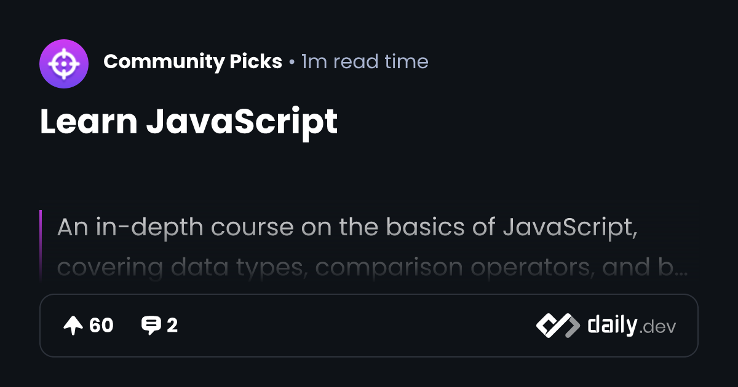Click the Community Picks crosshair avatar
This screenshot has height=387, width=738.
64,62
